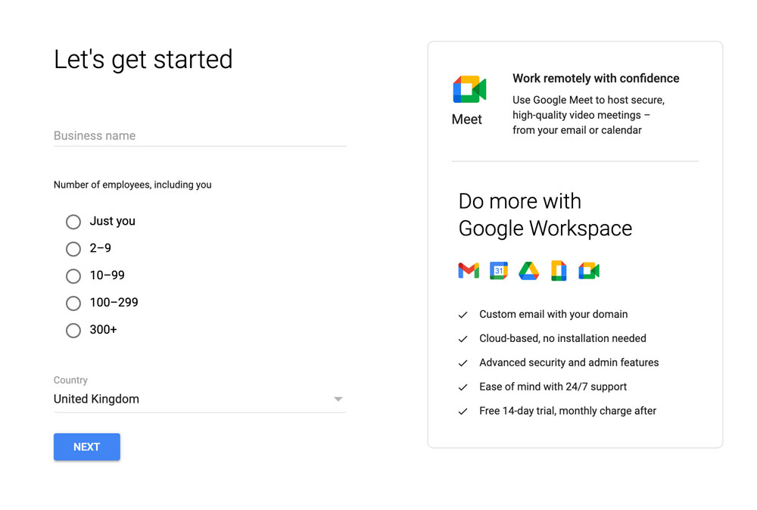Click checkmark beside Advanced security and admin features
This screenshot has width=757, height=510.
pyautogui.click(x=463, y=363)
